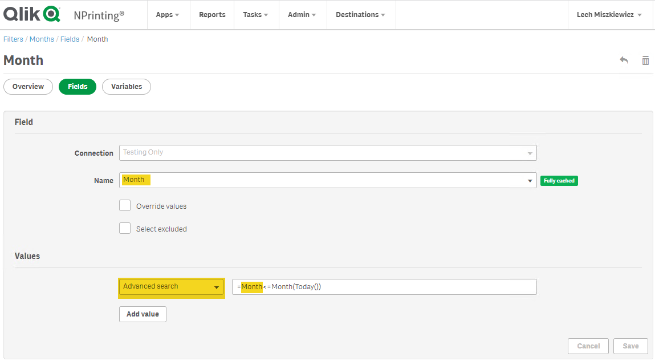The width and height of the screenshot is (655, 361).
Task: Go to Filters breadcrumb link
Action: (x=13, y=39)
